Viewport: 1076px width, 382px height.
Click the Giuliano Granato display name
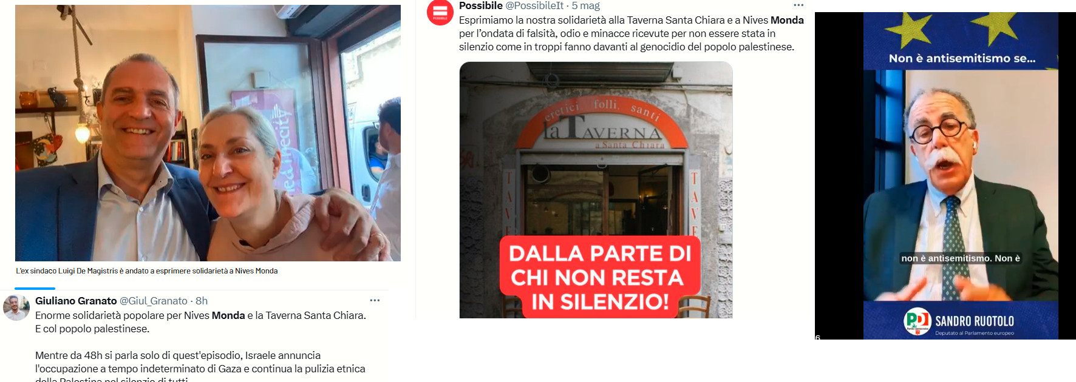click(x=76, y=301)
